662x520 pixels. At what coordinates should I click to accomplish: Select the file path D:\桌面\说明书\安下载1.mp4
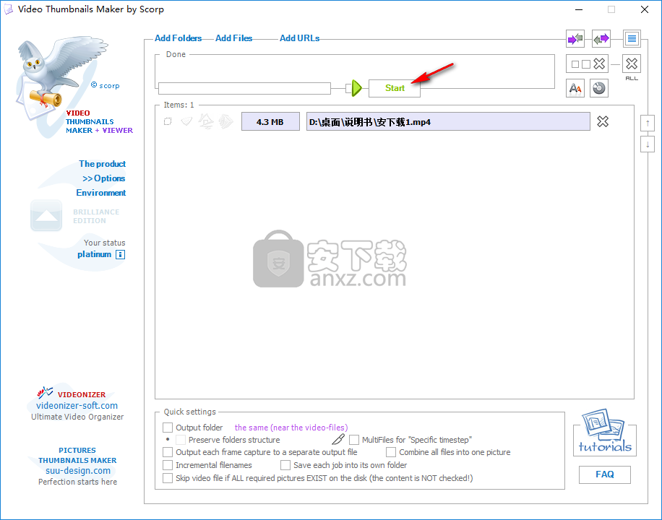click(448, 121)
